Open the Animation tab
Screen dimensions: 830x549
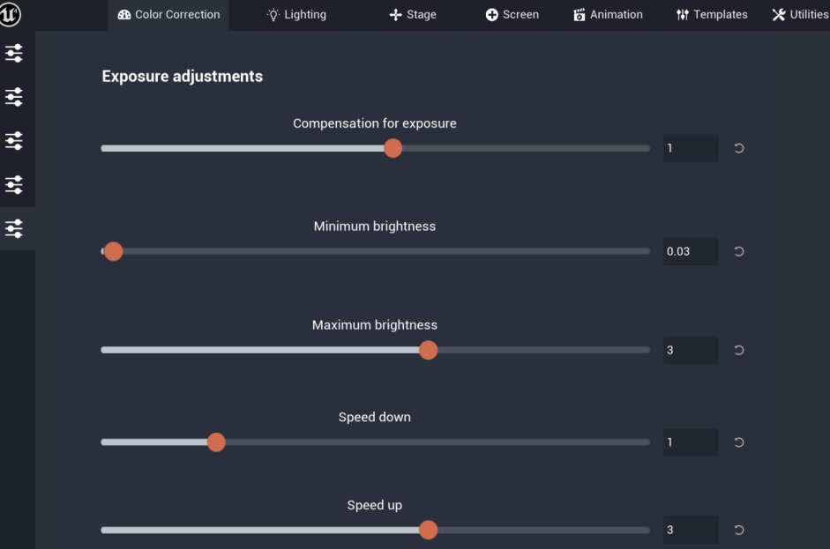tap(608, 15)
